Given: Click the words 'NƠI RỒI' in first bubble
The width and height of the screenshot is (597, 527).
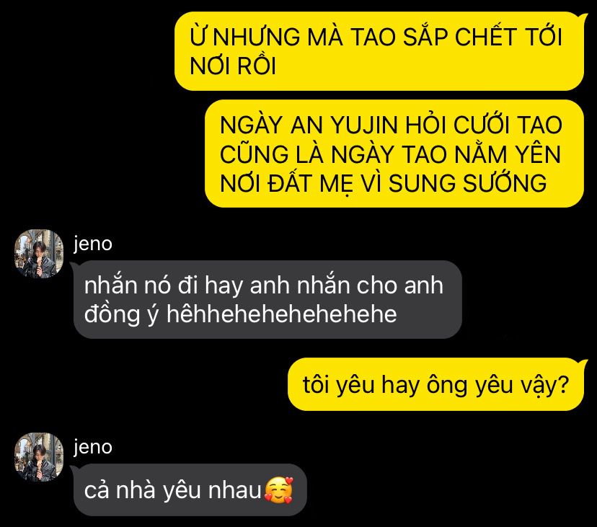Looking at the screenshot, I should [x=233, y=66].
